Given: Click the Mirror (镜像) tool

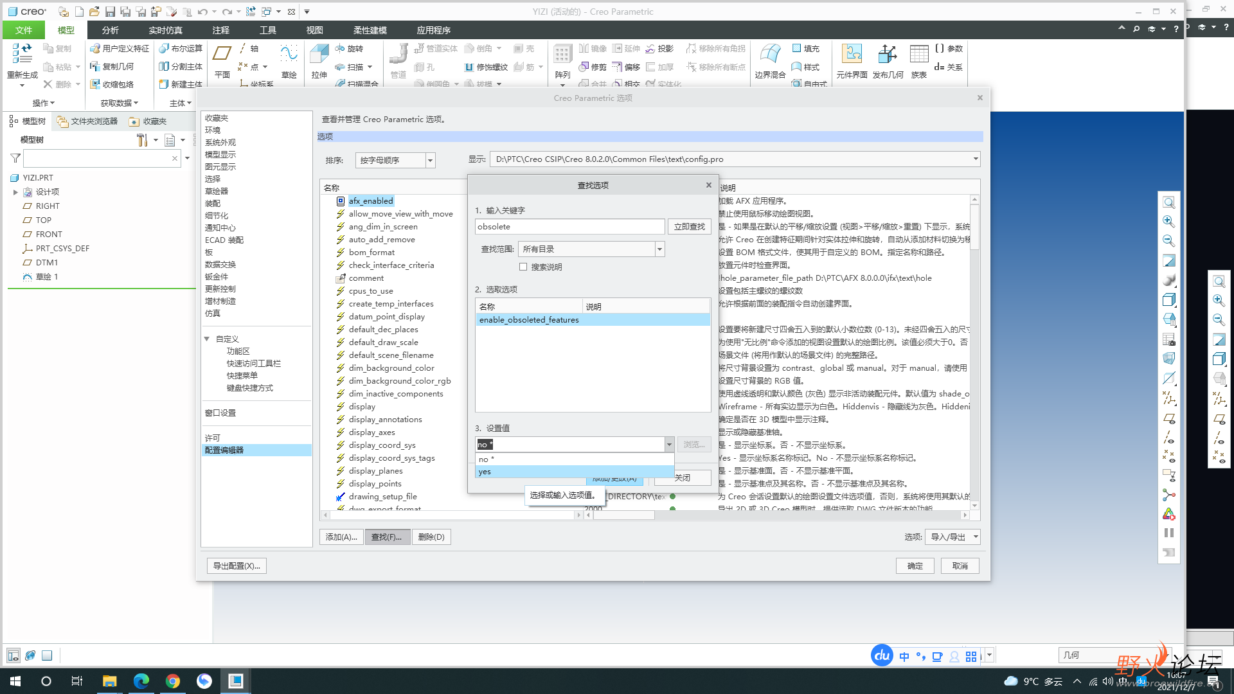Looking at the screenshot, I should click(x=593, y=49).
